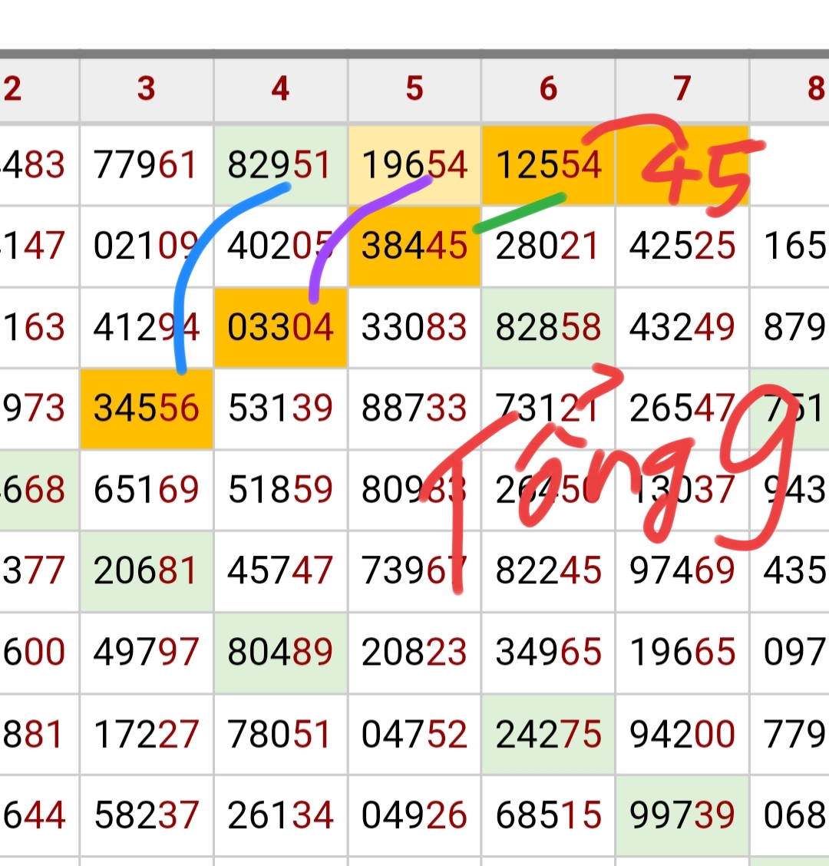The image size is (829, 866).
Task: Select the green cell 82951
Action: pos(281,165)
